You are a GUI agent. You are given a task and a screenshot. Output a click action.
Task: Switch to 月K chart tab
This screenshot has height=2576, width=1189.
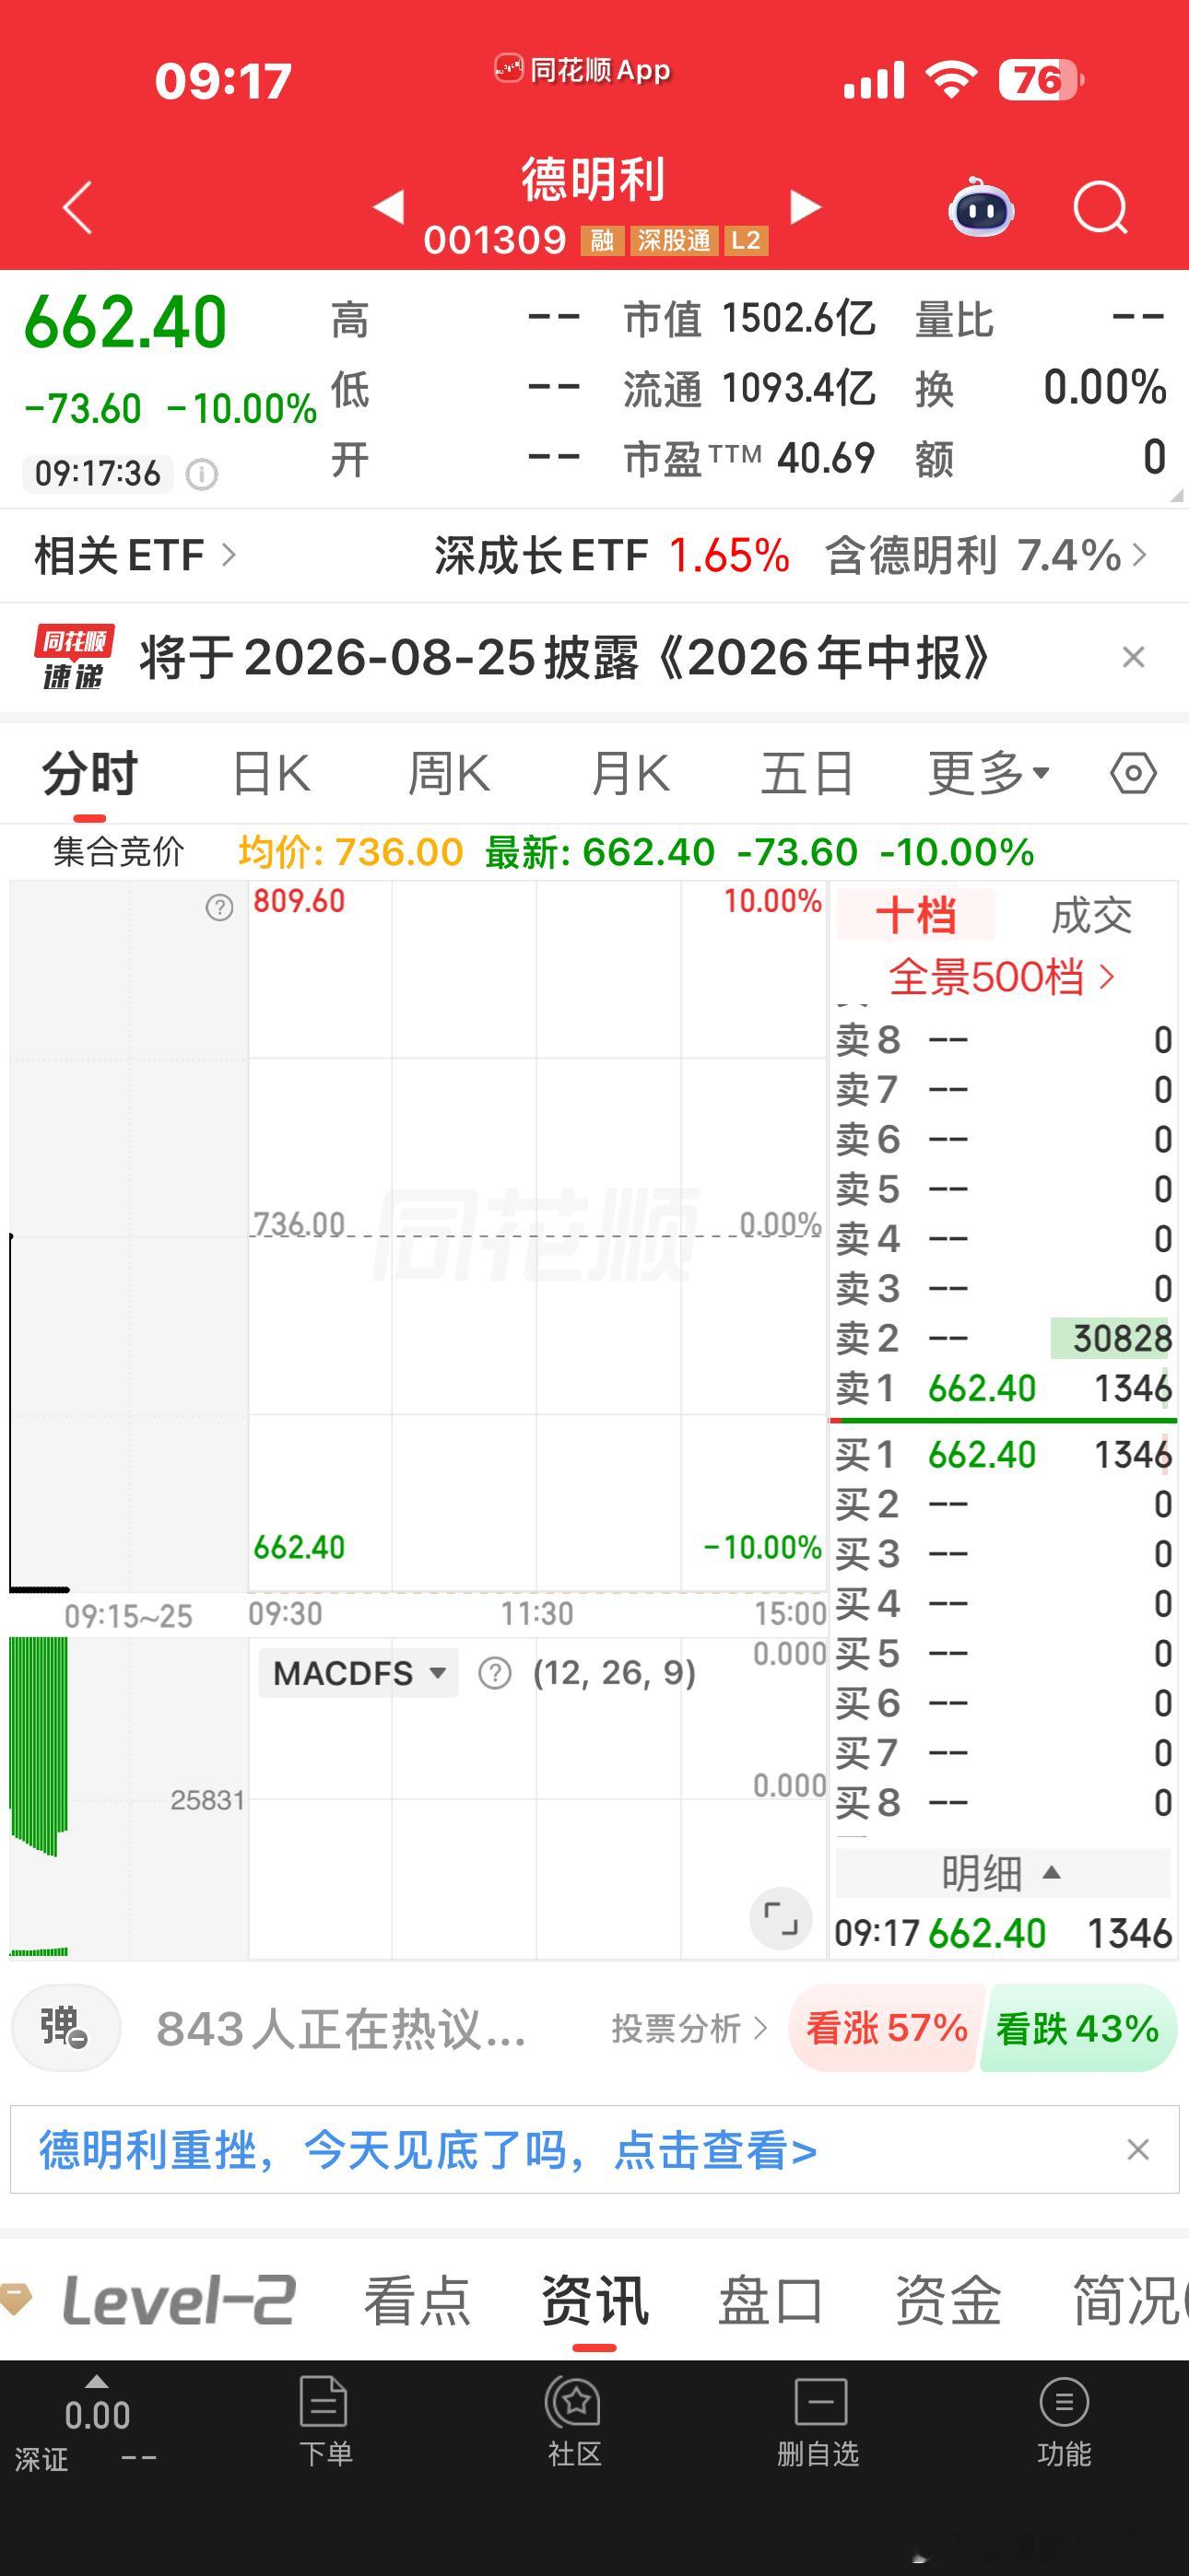pyautogui.click(x=630, y=773)
